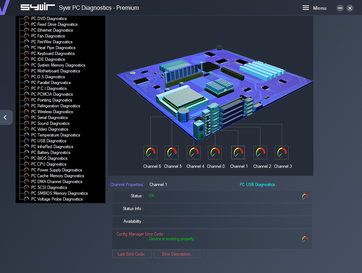Select PC Video Diagnostics in tree

tap(50, 129)
